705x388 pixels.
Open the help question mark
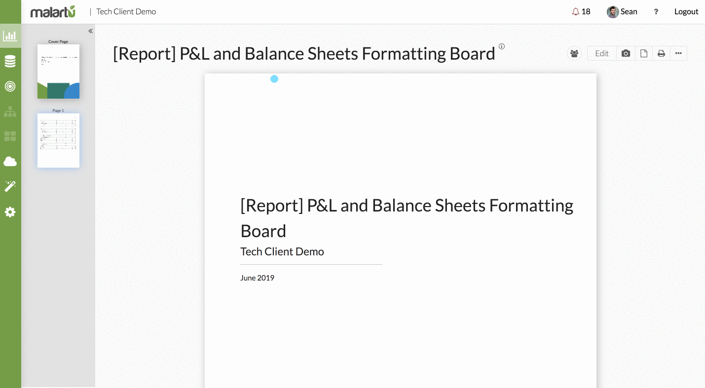(656, 12)
